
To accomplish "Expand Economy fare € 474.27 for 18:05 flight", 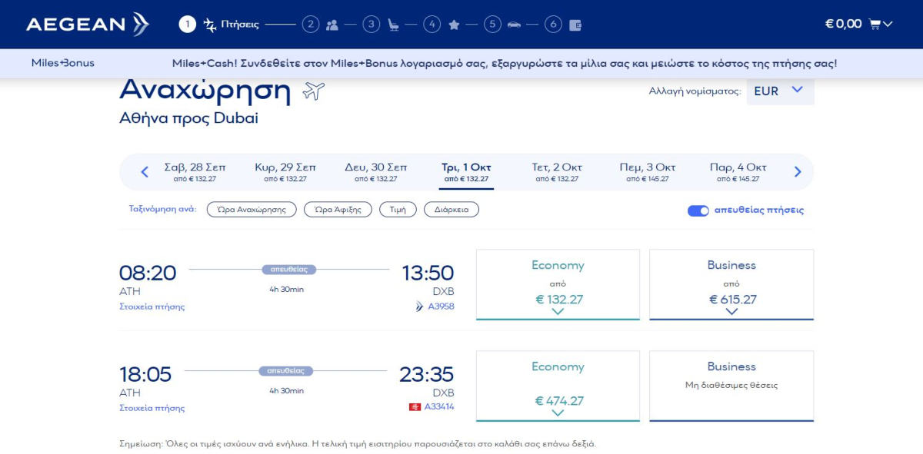I will point(558,386).
